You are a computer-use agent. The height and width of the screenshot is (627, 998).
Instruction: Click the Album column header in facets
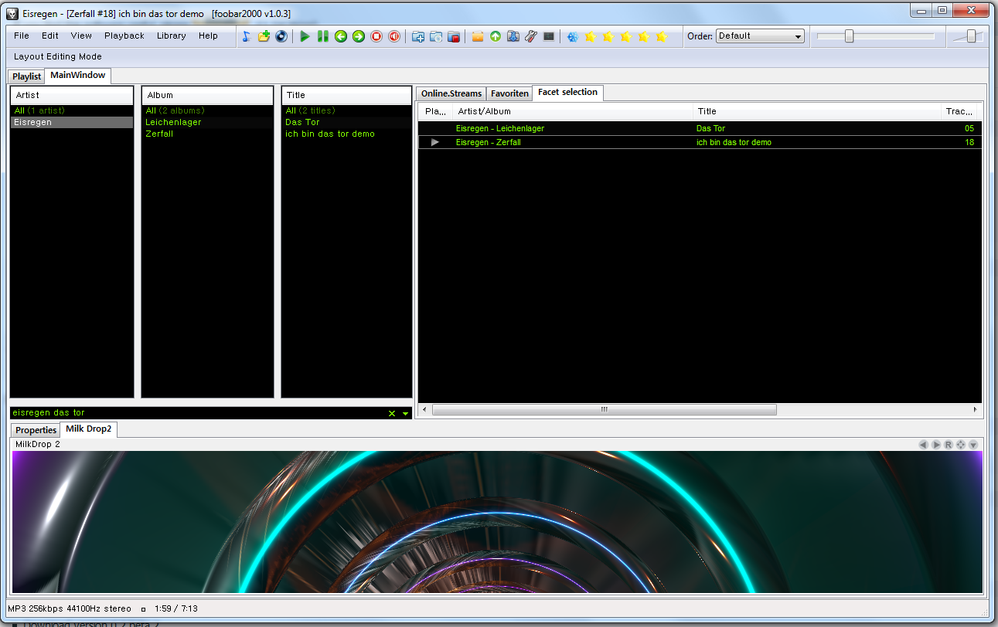click(207, 95)
